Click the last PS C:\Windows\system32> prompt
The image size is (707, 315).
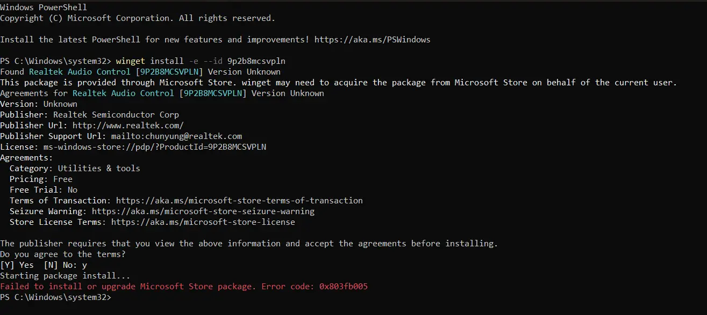click(x=55, y=297)
